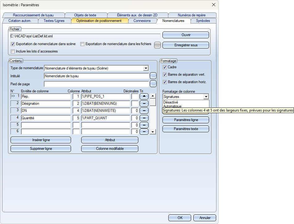Click the ellipsis button for export files

click(x=157, y=45)
